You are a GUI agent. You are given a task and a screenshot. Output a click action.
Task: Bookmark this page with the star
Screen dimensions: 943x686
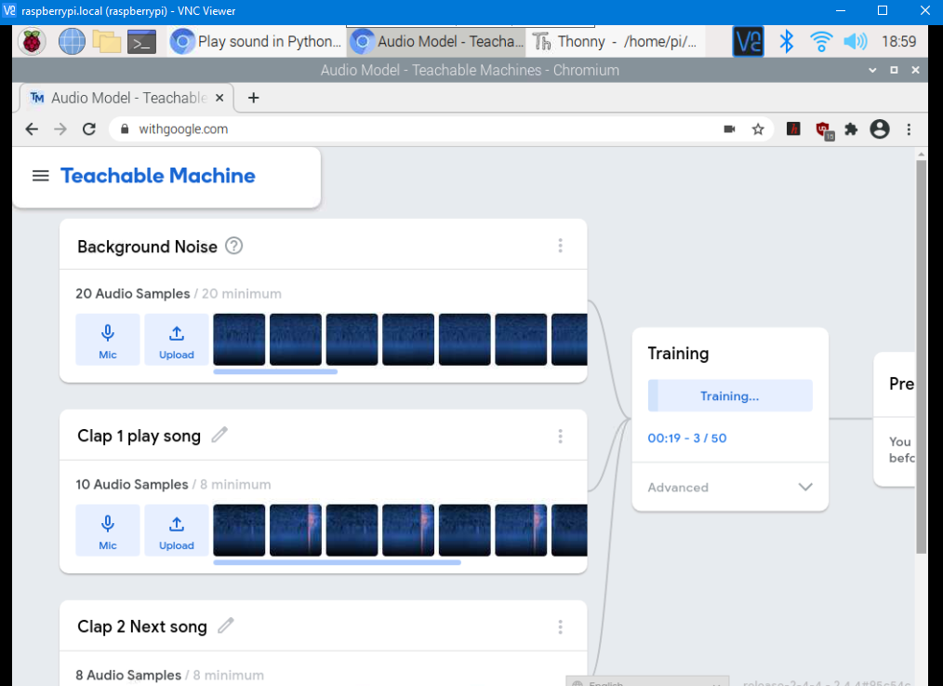758,128
